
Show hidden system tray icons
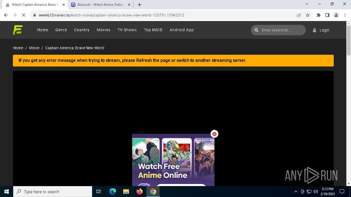296,192
